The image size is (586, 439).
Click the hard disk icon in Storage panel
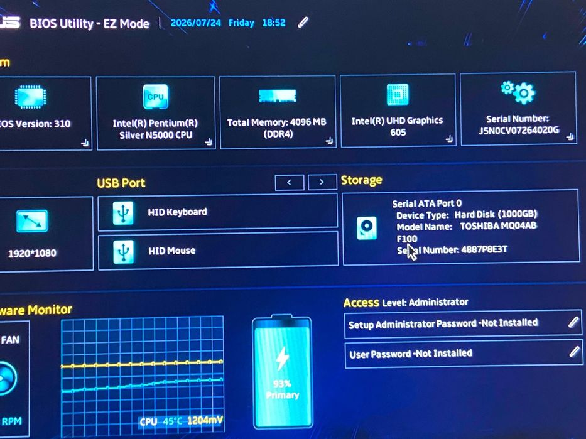367,227
